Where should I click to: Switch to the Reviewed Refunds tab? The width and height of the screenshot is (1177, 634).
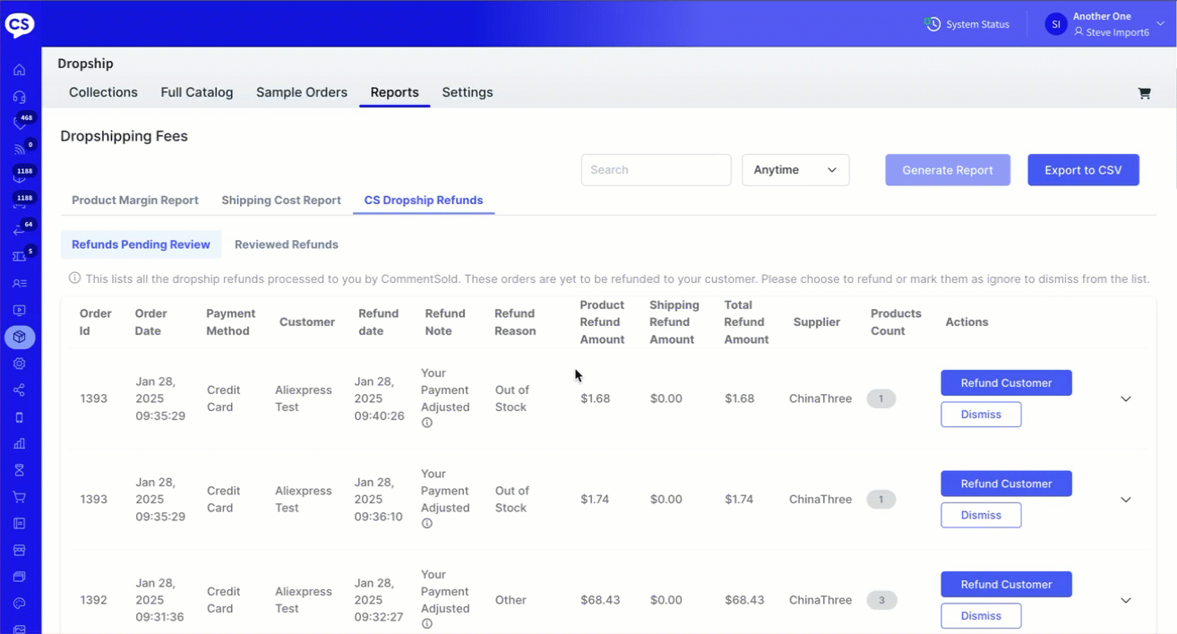pos(286,244)
